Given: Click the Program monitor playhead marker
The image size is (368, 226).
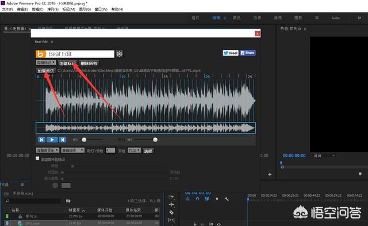Looking at the screenshot, I should [281, 163].
